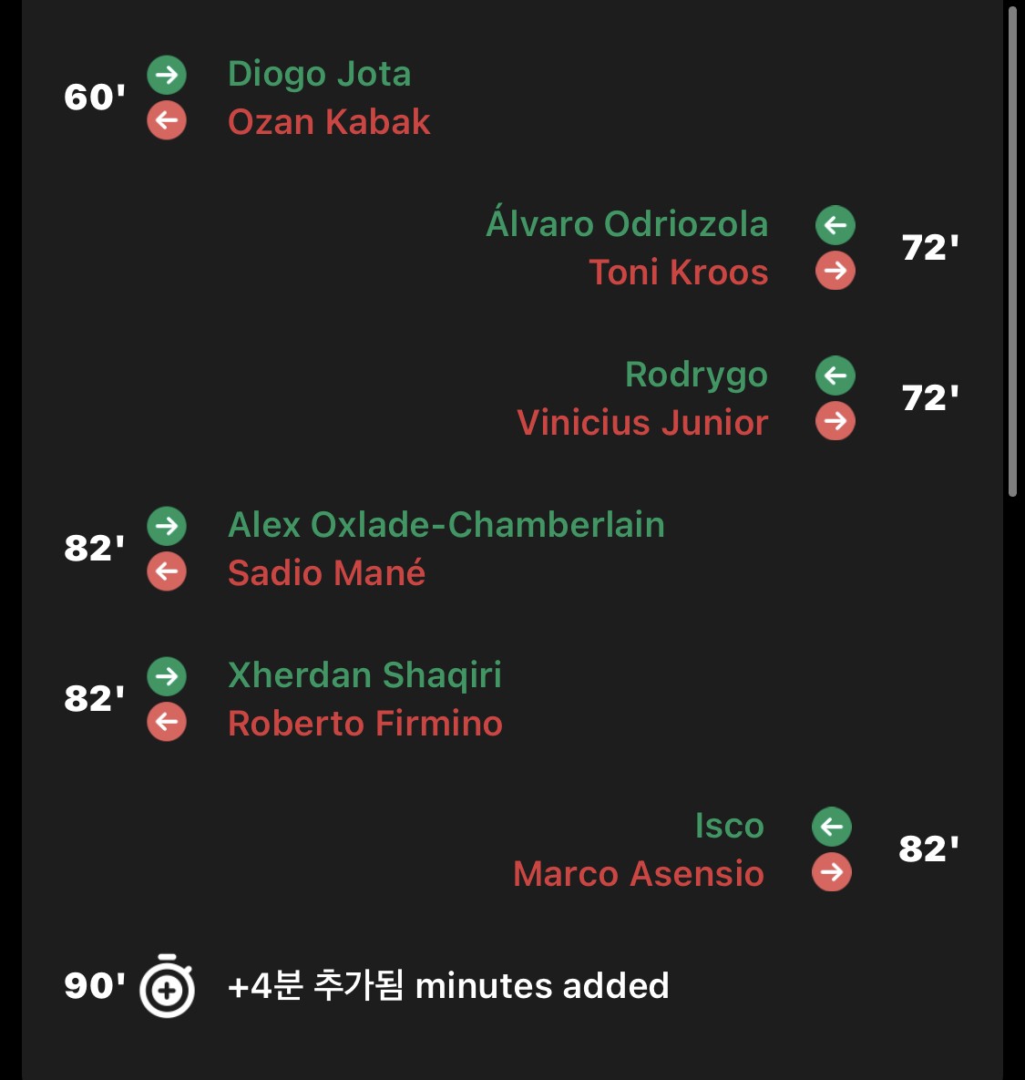The width and height of the screenshot is (1025, 1080).
Task: Open Toni Kroos player name
Action: coord(679,273)
